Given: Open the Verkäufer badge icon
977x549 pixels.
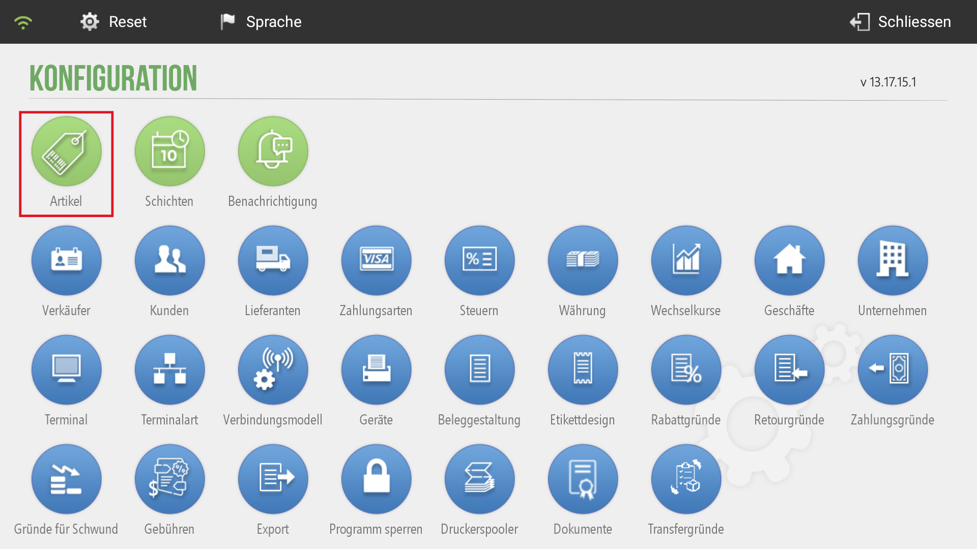Looking at the screenshot, I should tap(67, 261).
